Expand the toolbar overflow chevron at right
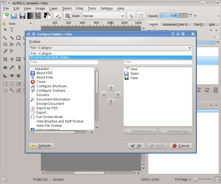221x184 pixels. [x=218, y=16]
